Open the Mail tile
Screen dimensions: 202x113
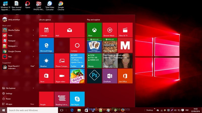point(70,30)
